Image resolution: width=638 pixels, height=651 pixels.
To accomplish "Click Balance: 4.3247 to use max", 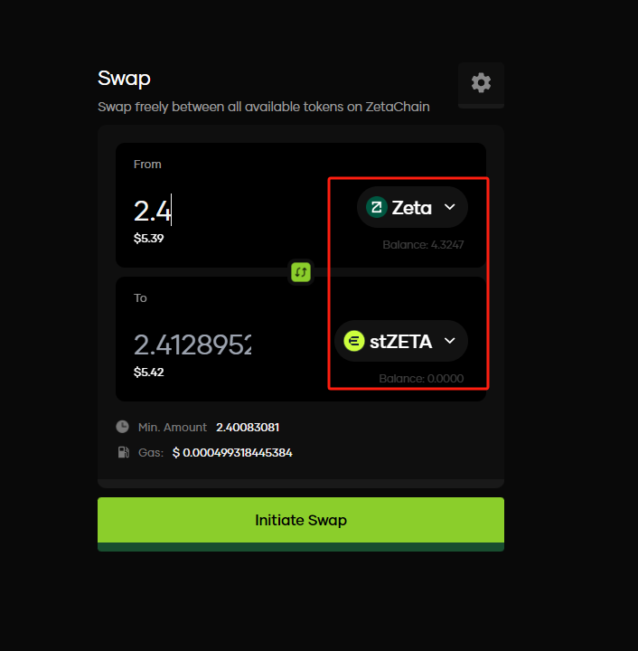I will (423, 244).
